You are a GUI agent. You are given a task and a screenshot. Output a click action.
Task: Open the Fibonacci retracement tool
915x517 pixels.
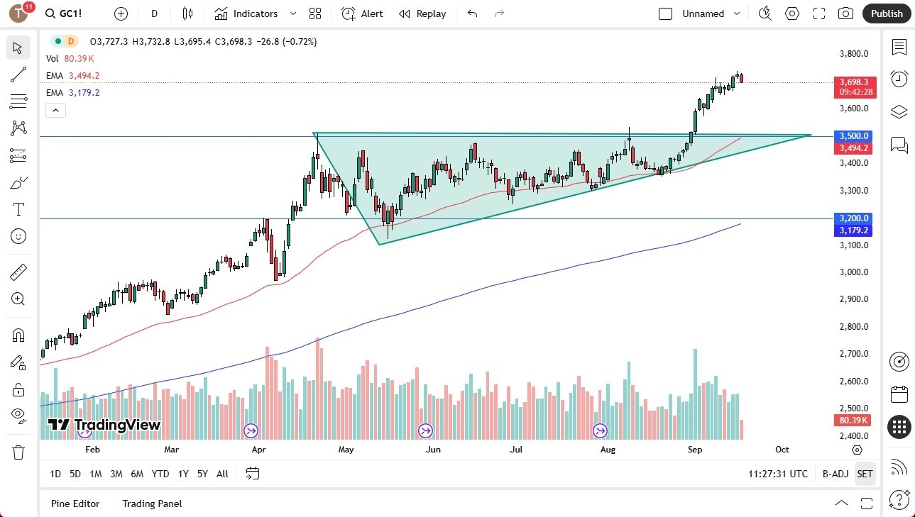18,101
